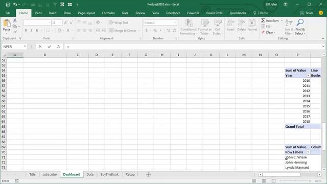Switch to the Power Pivot tab
The height and width of the screenshot is (184, 327).
pos(214,13)
